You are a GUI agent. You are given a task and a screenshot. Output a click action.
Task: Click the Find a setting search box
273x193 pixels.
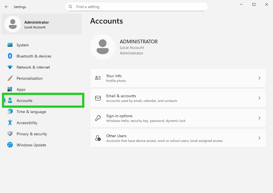(x=136, y=7)
